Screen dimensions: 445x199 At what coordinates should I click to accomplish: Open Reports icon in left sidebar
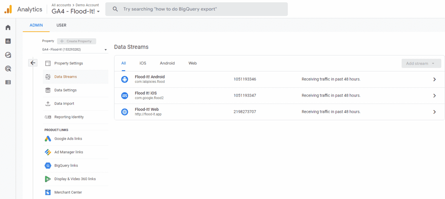coord(8,41)
